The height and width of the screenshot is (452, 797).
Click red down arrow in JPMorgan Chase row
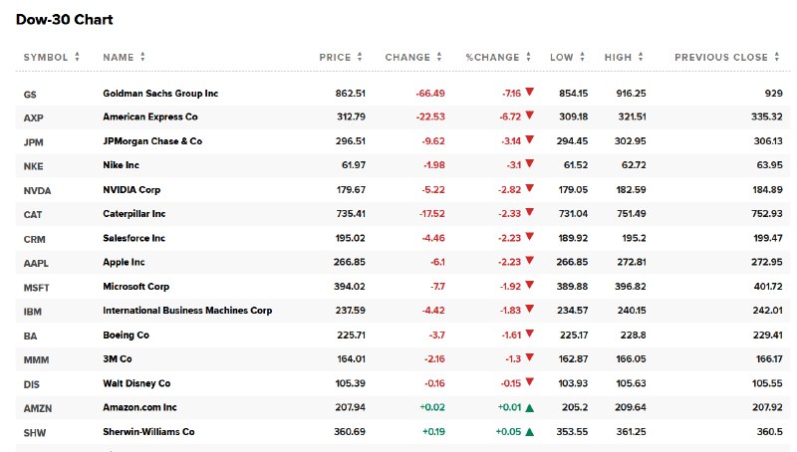click(x=530, y=139)
